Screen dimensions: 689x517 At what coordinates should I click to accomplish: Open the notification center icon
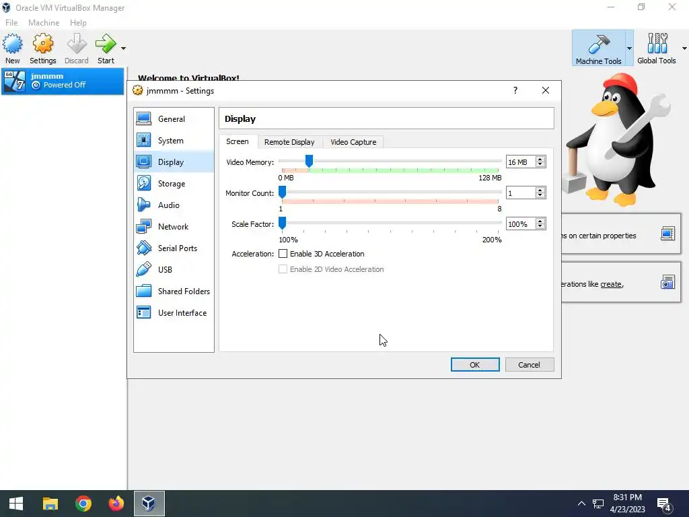[x=664, y=504]
